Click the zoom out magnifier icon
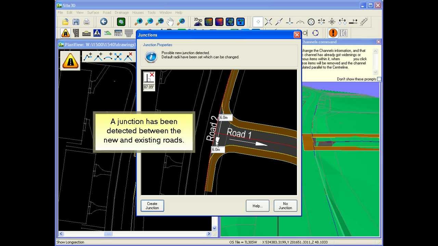This screenshot has width=438, height=246. coord(149,22)
